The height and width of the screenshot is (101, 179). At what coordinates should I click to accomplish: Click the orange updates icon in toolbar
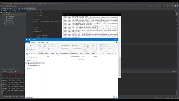175,6
